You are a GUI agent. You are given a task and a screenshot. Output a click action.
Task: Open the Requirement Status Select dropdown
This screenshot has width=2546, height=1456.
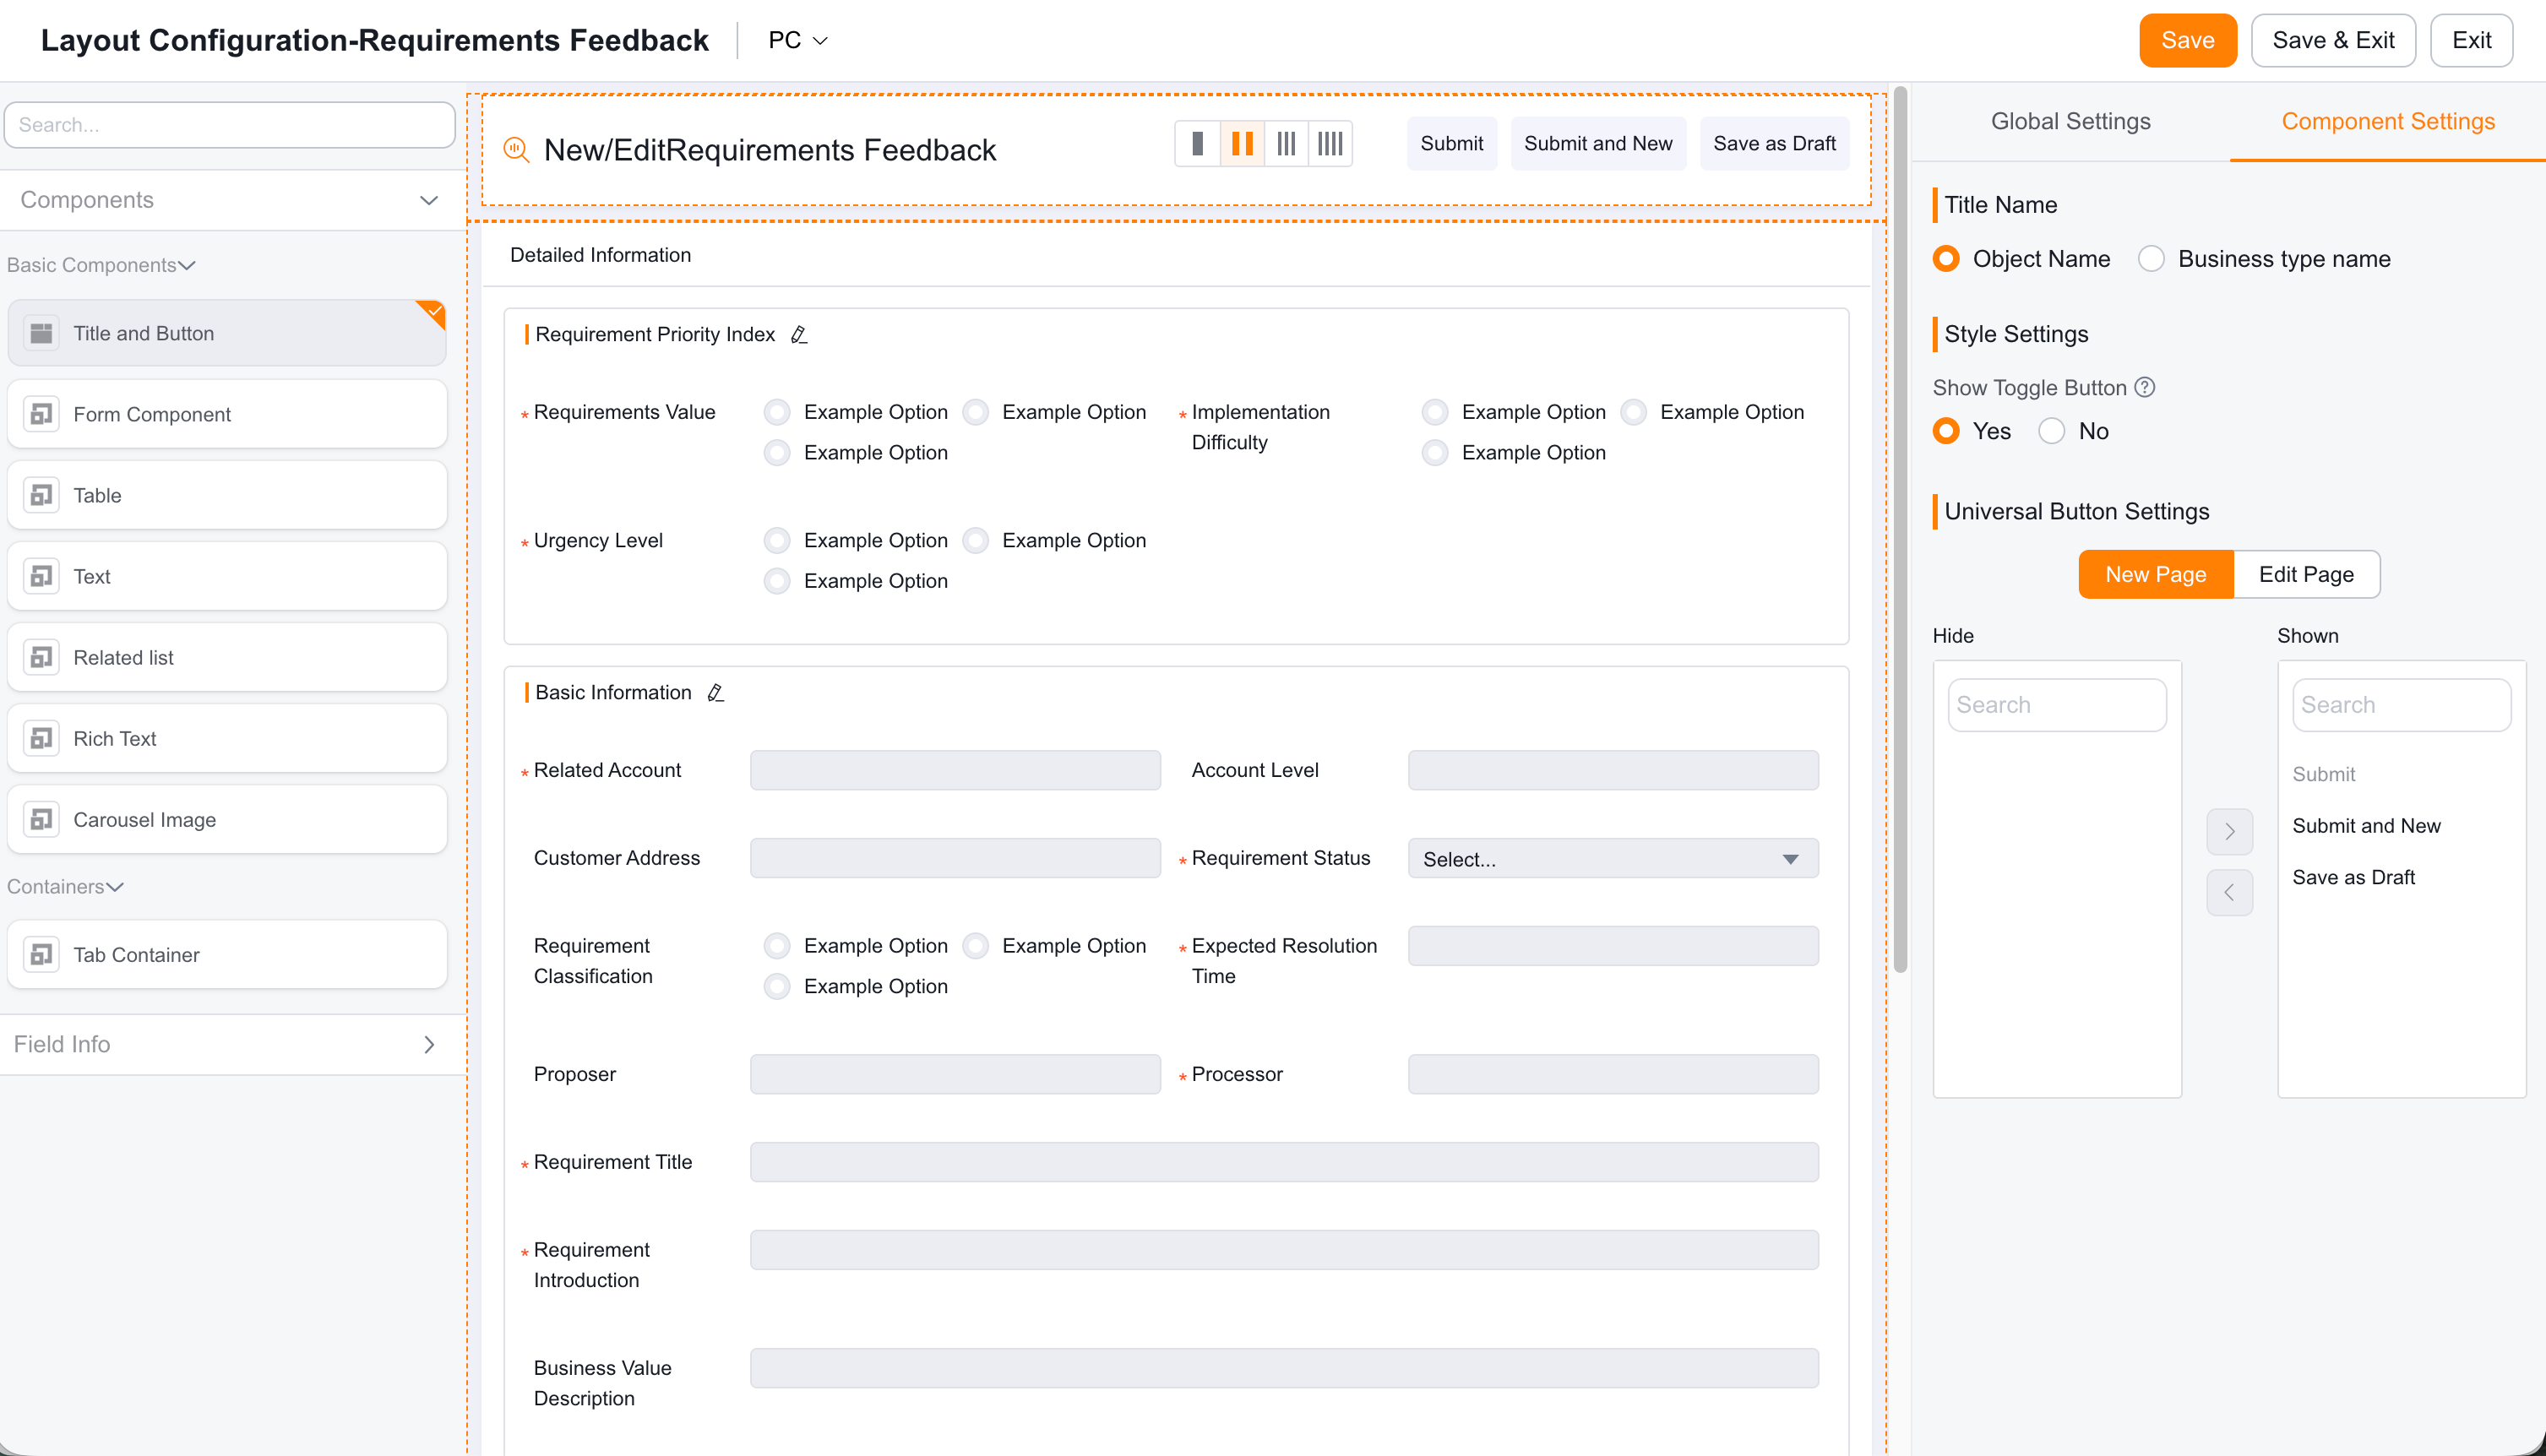click(1612, 859)
